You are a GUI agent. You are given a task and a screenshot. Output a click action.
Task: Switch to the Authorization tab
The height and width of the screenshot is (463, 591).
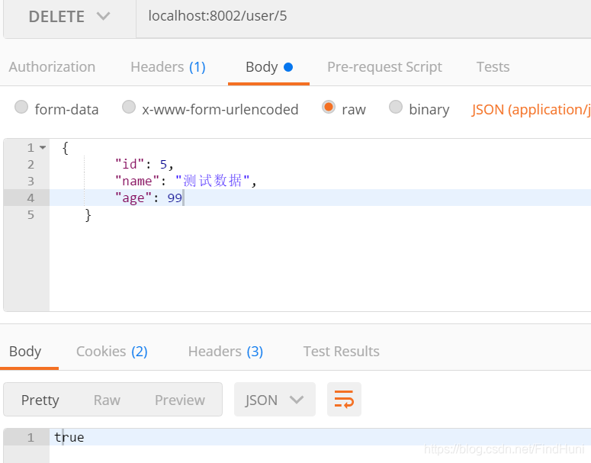[52, 66]
